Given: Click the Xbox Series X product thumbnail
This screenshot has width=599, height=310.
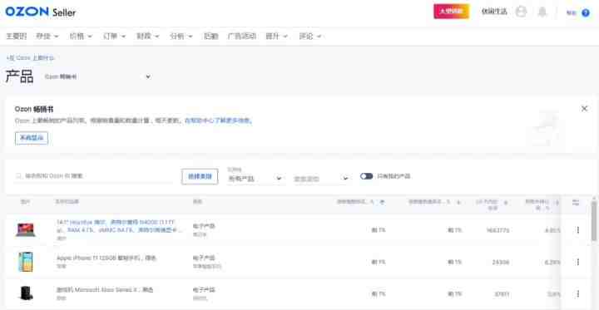Looking at the screenshot, I should [26, 293].
